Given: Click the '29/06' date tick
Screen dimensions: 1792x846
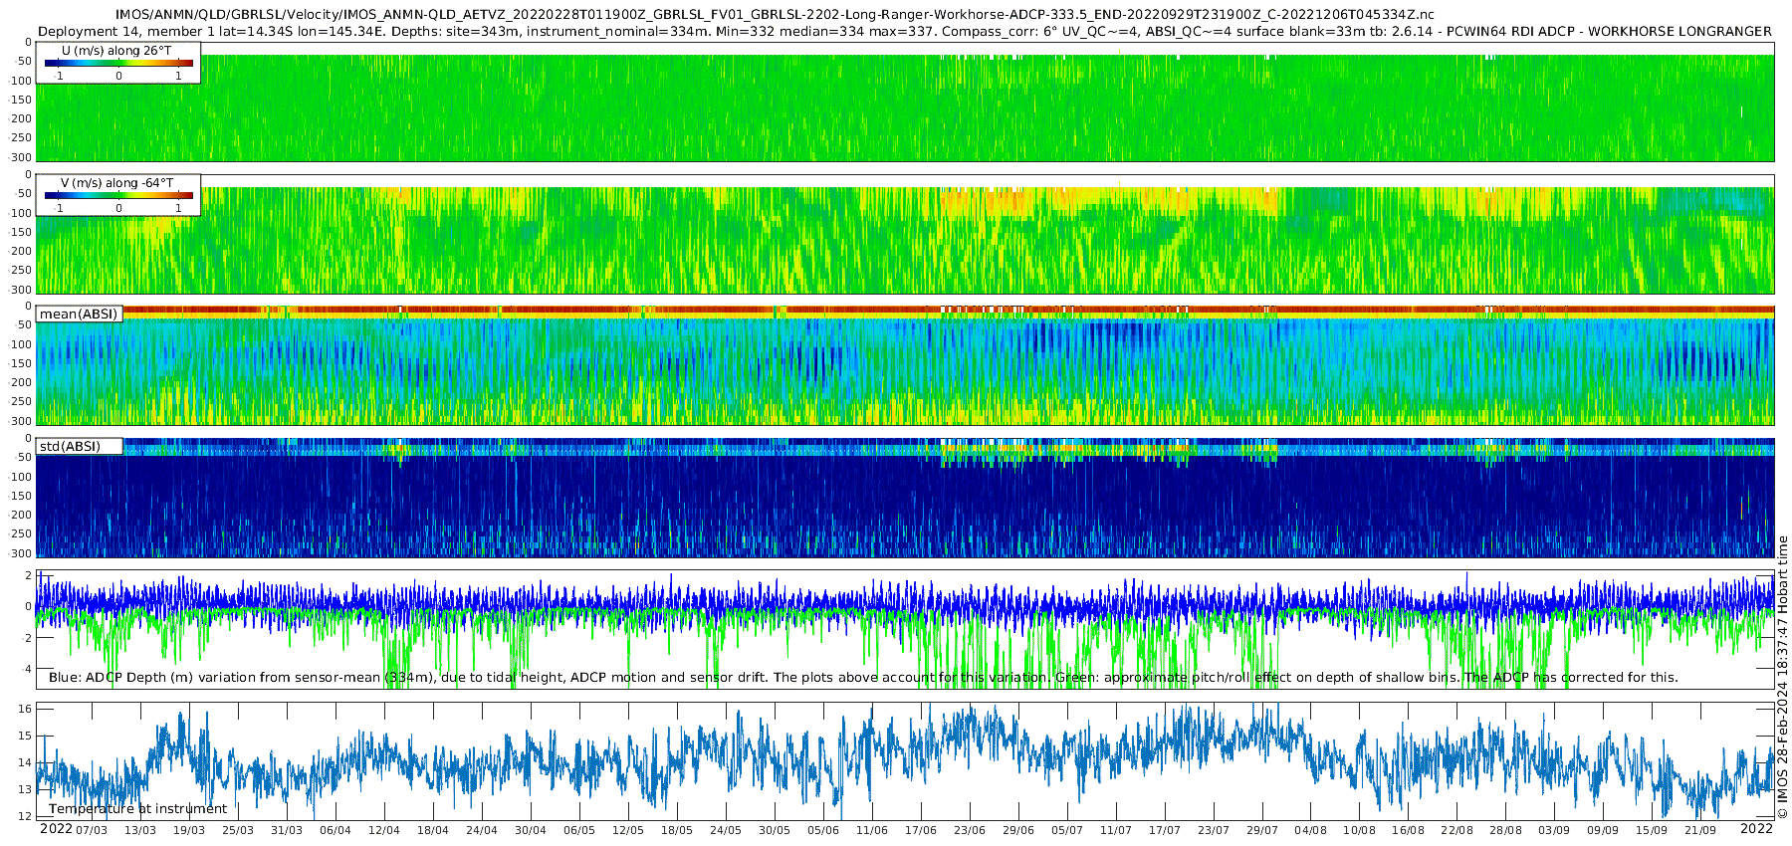Looking at the screenshot, I should pos(1018,831).
